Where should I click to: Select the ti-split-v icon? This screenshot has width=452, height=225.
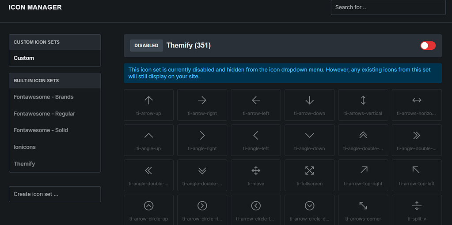[x=417, y=210]
